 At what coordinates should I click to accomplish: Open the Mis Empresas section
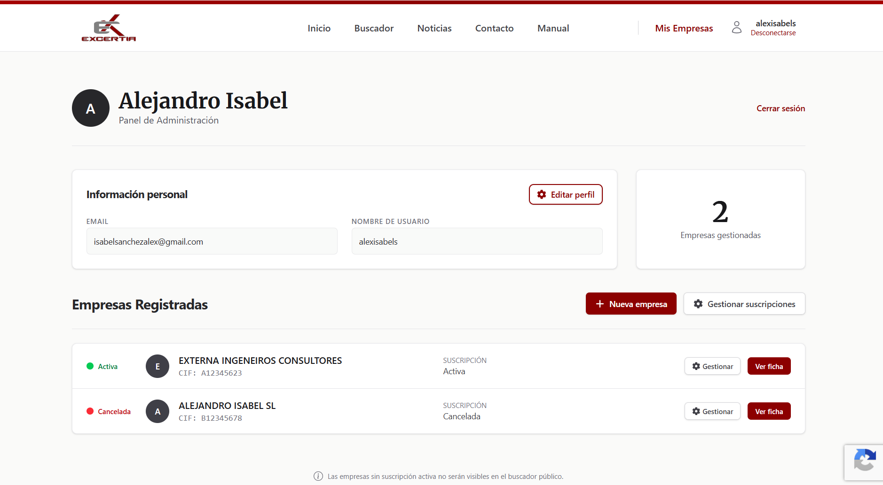[684, 28]
